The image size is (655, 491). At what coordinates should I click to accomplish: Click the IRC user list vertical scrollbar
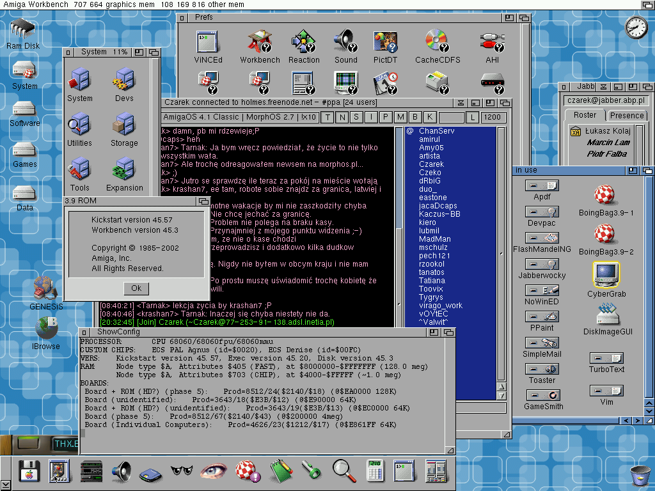point(501,254)
